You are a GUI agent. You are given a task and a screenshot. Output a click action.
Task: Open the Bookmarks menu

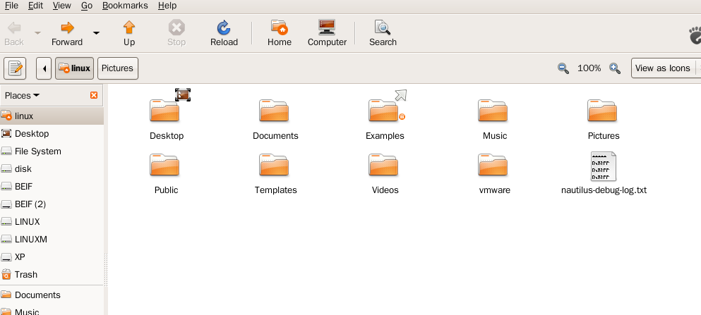click(x=125, y=6)
